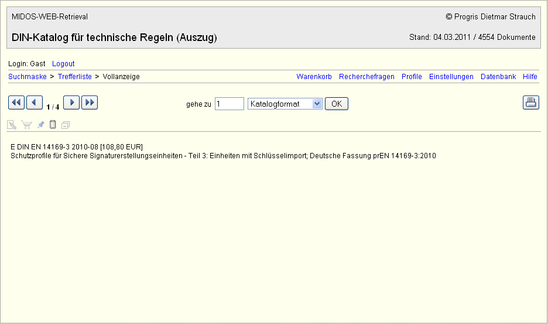Open the Hilfe menu link
The image size is (548, 324).
click(530, 77)
